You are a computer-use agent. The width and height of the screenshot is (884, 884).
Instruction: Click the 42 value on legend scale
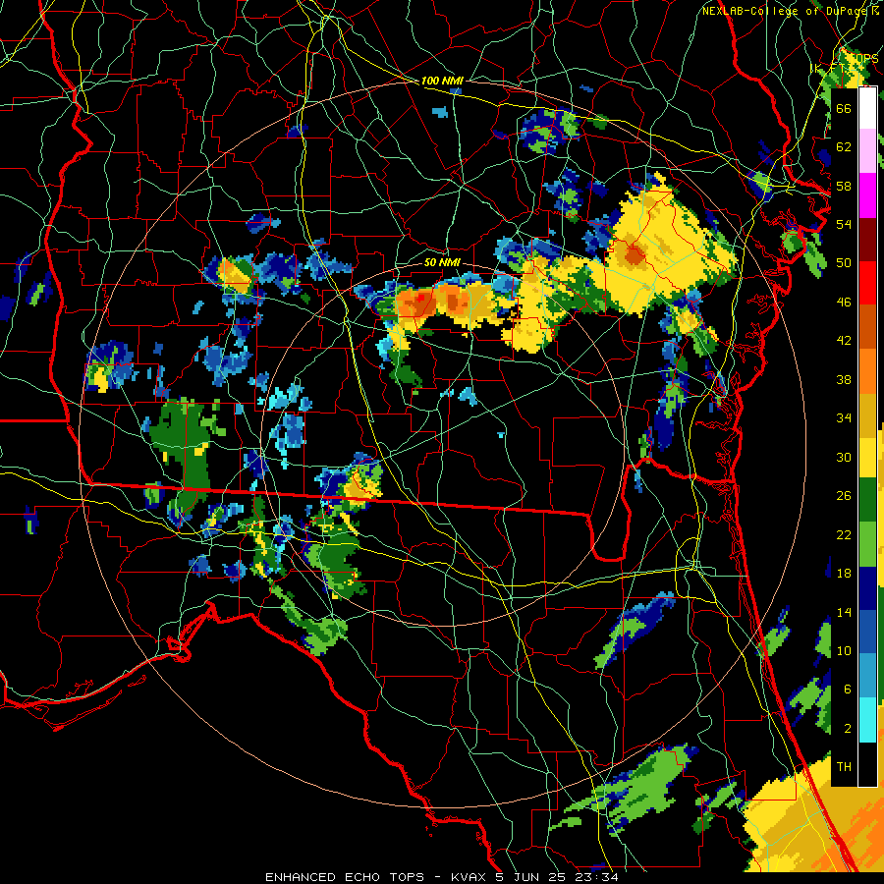(x=844, y=341)
